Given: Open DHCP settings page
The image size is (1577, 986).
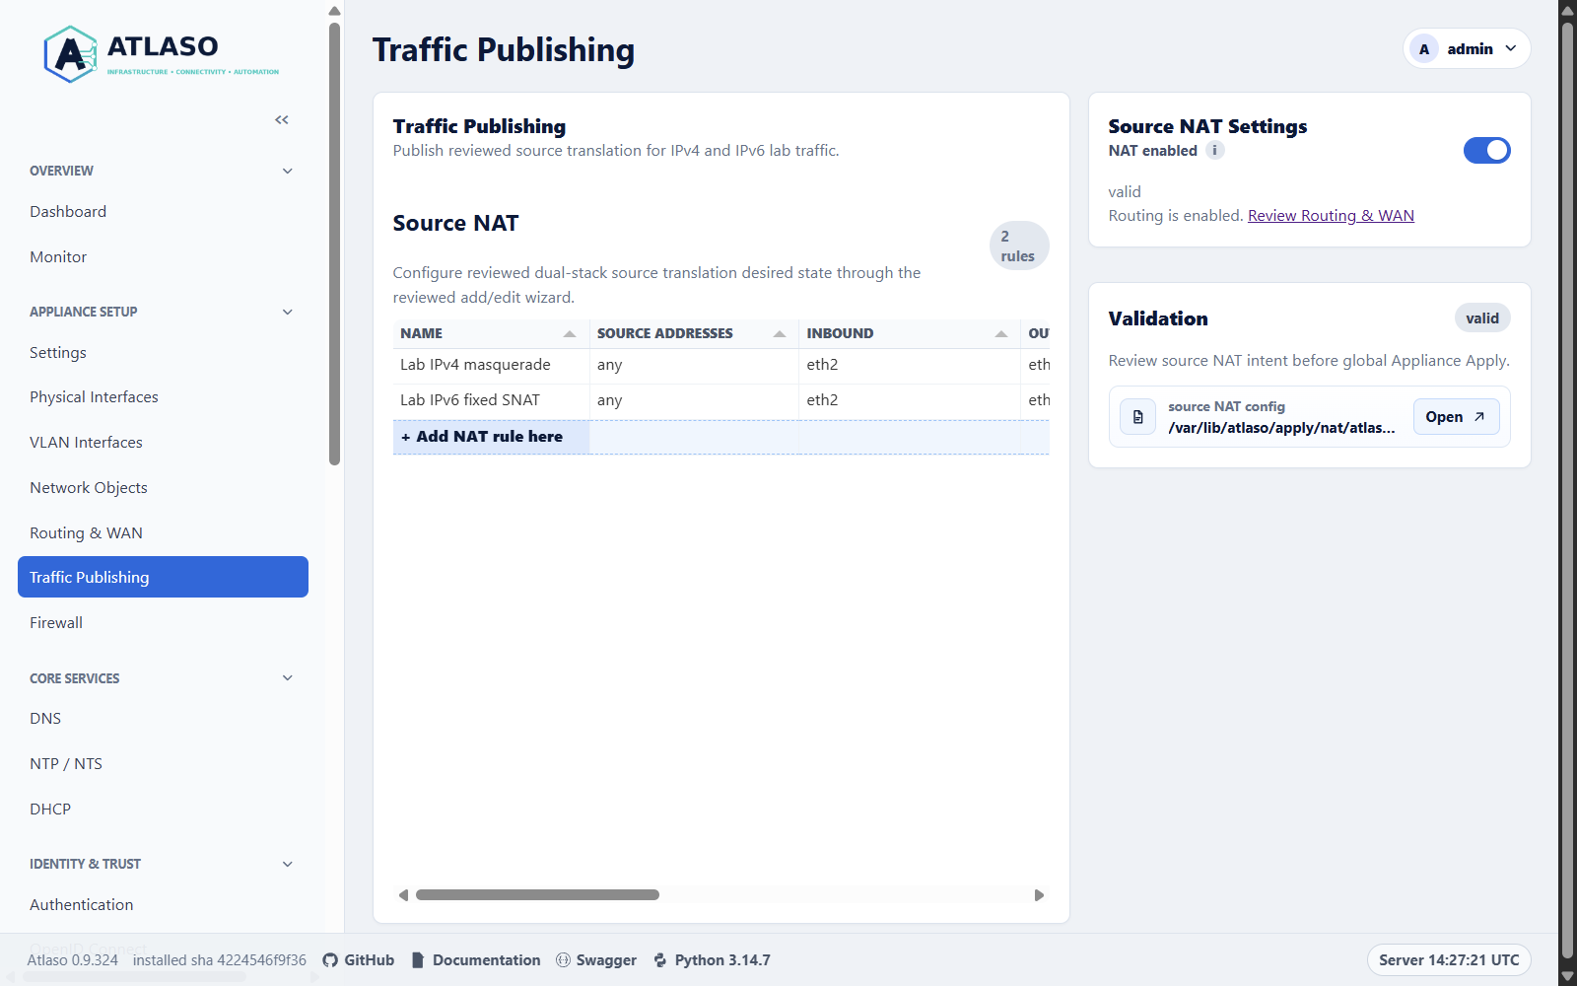Looking at the screenshot, I should 163,810.
